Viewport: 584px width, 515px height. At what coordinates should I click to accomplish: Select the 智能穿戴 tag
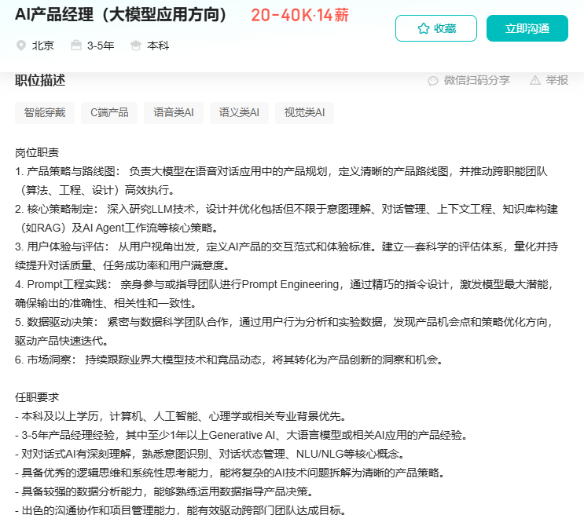(x=45, y=113)
